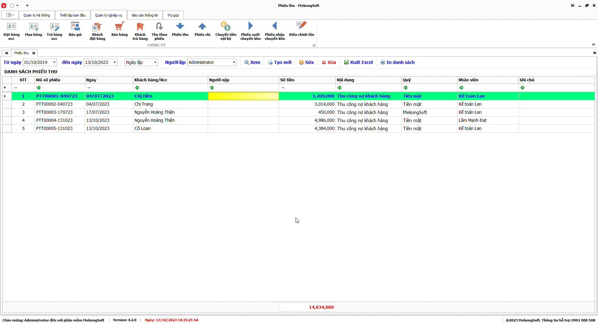Click the Xuất Excel button

(x=358, y=62)
